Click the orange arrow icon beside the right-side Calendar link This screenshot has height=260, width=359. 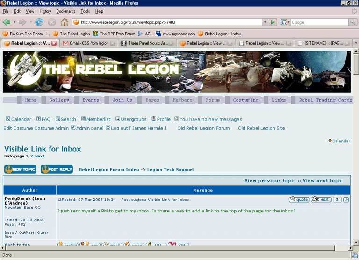(330, 141)
